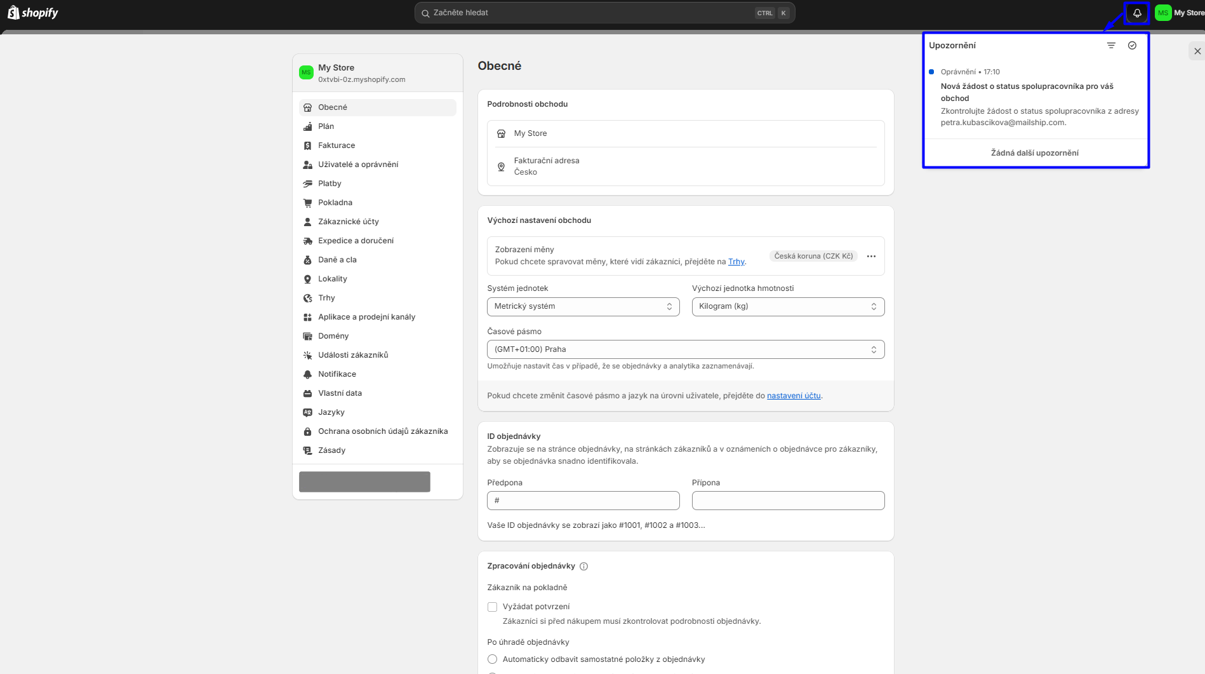Click the Notifikace bell icon in sidebar
The image size is (1205, 674).
308,374
